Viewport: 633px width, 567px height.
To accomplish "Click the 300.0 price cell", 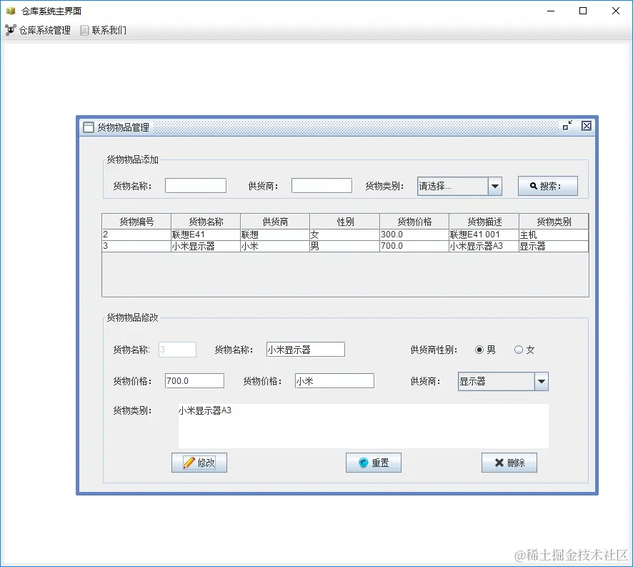I will tap(414, 235).
